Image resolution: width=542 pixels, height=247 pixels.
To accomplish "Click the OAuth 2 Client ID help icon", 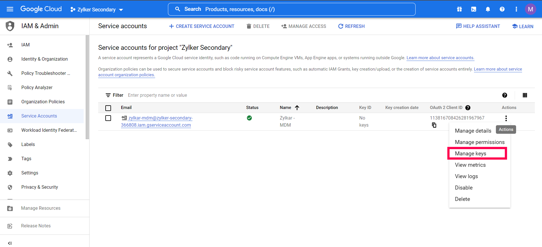I will tap(468, 108).
